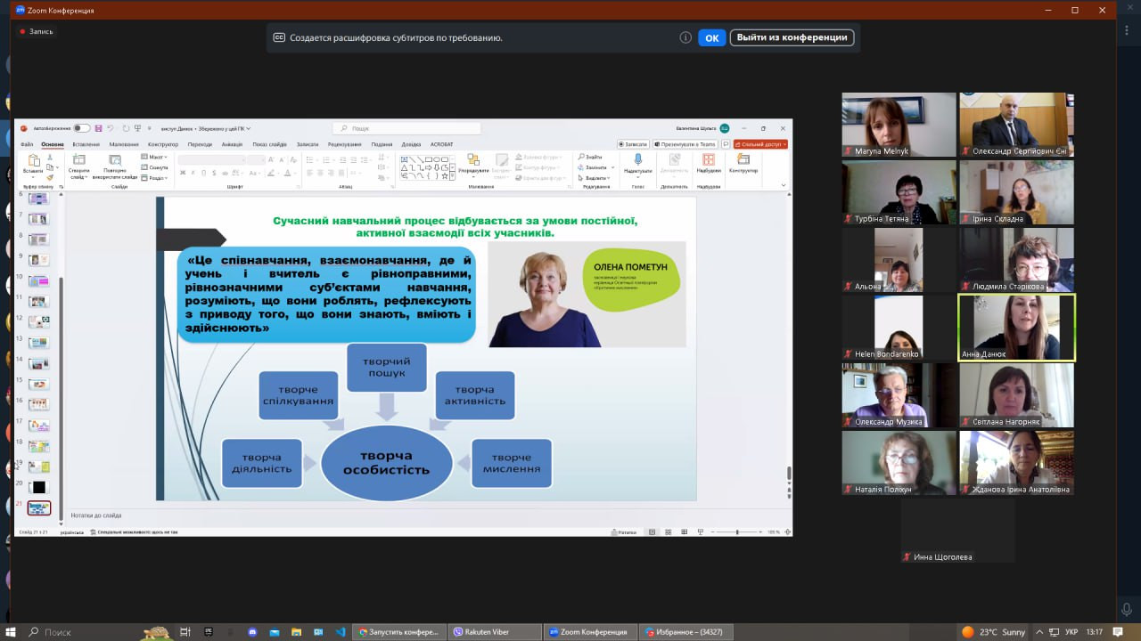The image size is (1141, 641).
Task: Switch to slide sorter view icon
Action: (x=667, y=532)
